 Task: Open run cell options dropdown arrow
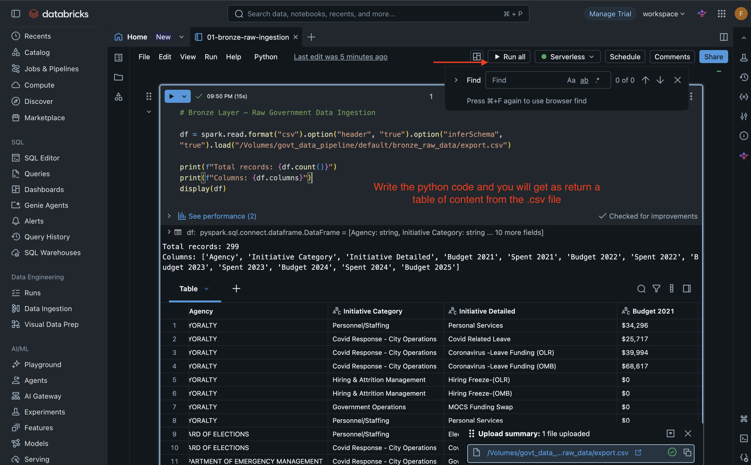[x=184, y=96]
